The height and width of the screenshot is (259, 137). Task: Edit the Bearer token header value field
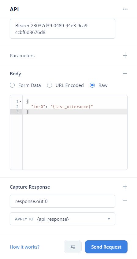coord(63,29)
